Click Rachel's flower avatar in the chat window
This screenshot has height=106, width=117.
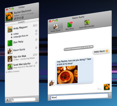[107, 87]
